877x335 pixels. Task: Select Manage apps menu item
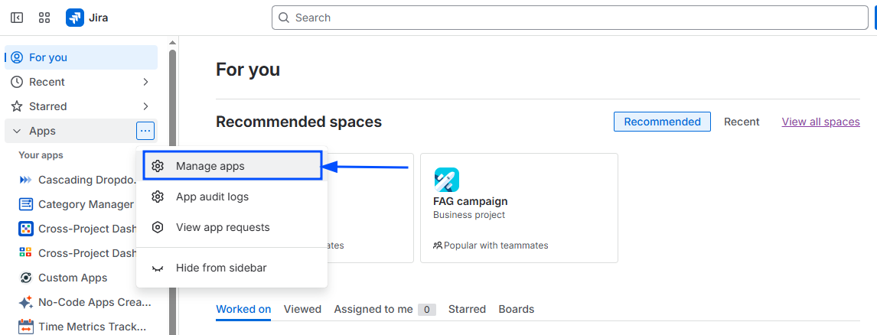[210, 166]
